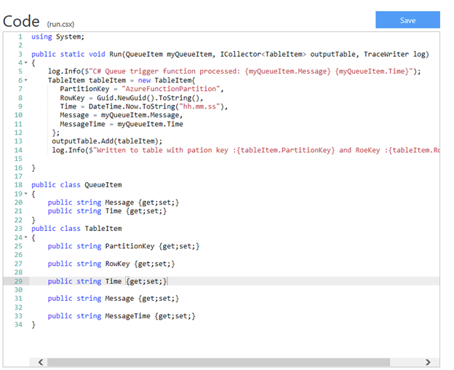Click the QueueItem class name declaration
Viewport: 454px width, 370px height.
103,185
